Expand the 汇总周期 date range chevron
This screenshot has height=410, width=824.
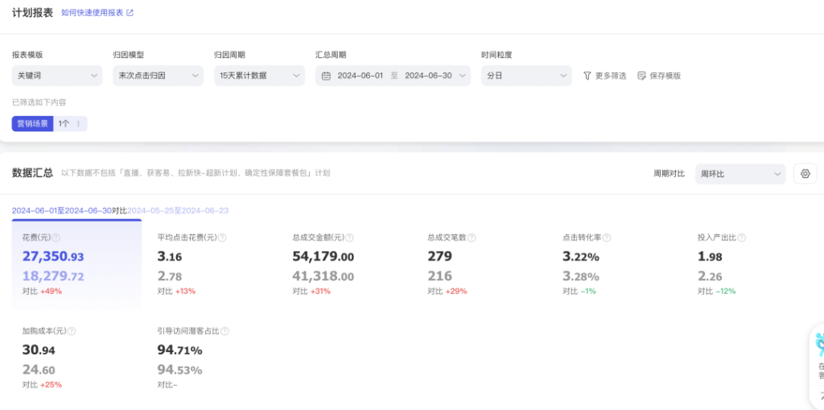[463, 76]
